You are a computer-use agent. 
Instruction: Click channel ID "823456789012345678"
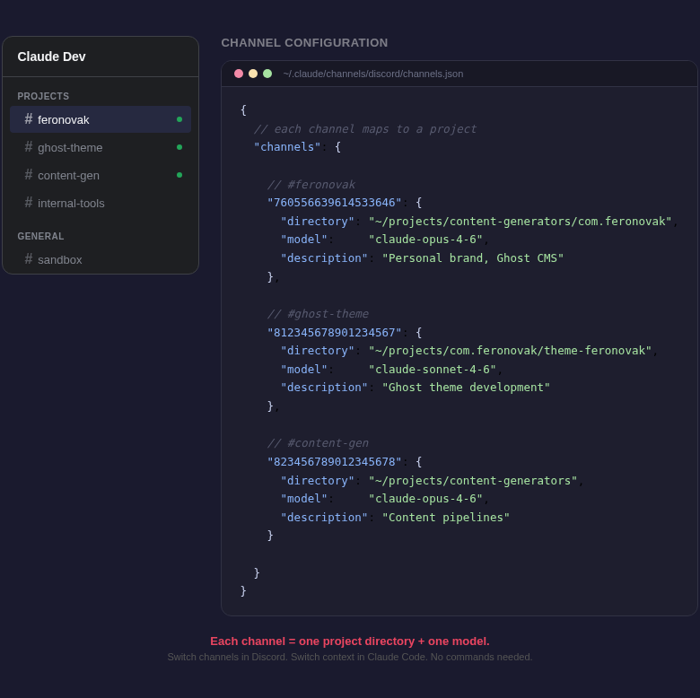(x=335, y=461)
